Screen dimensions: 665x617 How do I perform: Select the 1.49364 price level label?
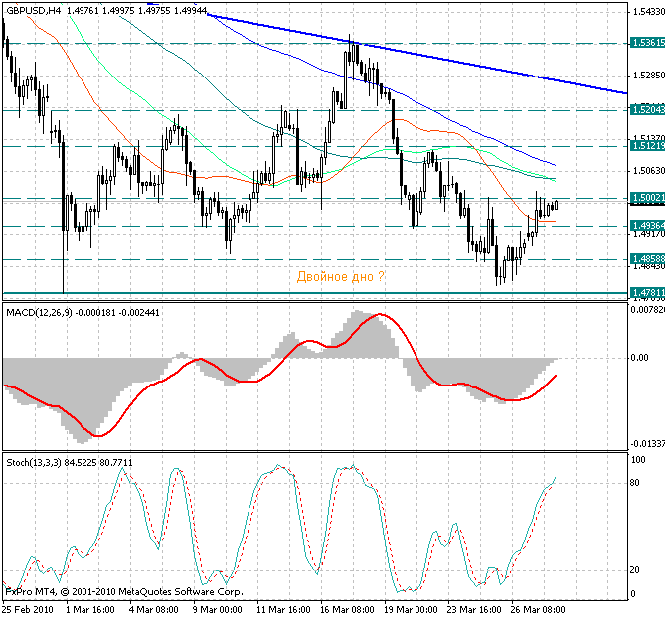point(647,225)
